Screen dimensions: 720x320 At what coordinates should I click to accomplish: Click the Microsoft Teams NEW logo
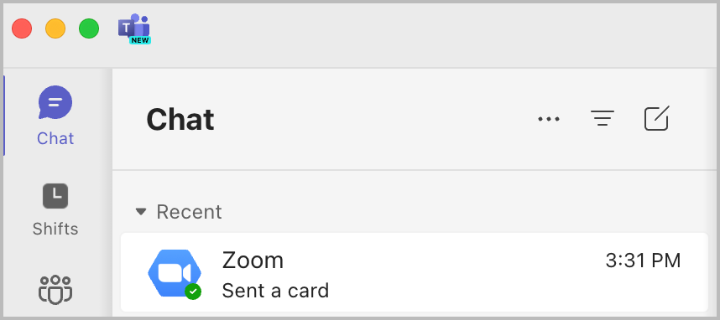tap(134, 28)
